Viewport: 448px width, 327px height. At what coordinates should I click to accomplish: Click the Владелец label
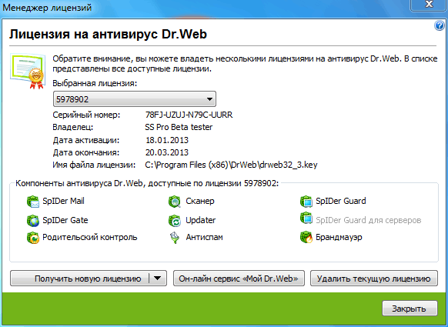point(73,127)
